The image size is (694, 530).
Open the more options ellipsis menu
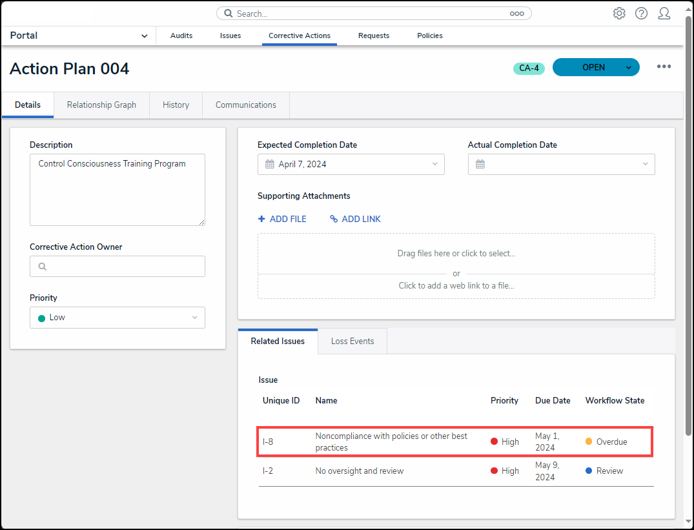(664, 67)
